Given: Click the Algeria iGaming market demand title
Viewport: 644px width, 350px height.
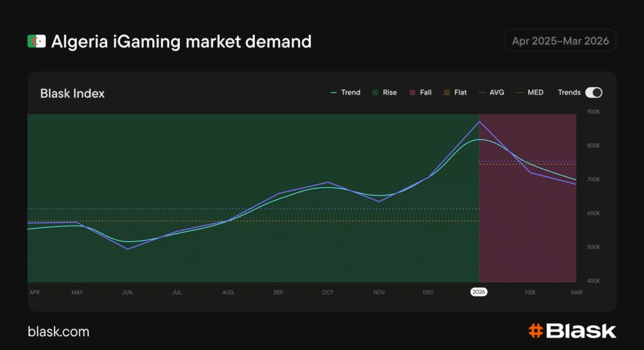Looking at the screenshot, I should [x=181, y=41].
